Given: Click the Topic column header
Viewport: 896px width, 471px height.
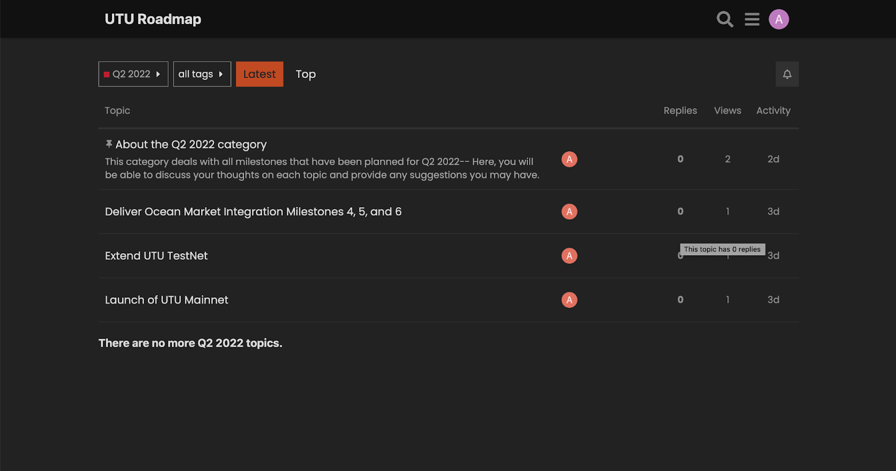Looking at the screenshot, I should click(118, 111).
